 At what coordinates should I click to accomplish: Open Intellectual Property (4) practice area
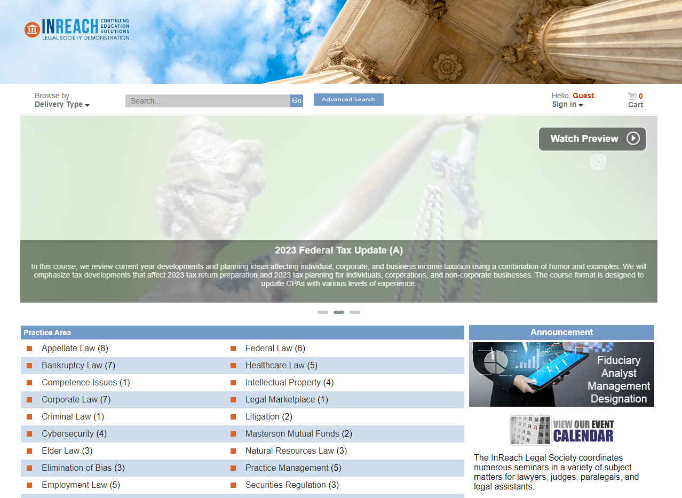290,383
